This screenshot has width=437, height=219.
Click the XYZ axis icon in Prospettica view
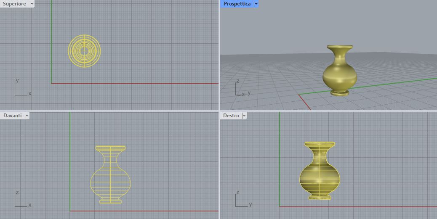coord(240,89)
